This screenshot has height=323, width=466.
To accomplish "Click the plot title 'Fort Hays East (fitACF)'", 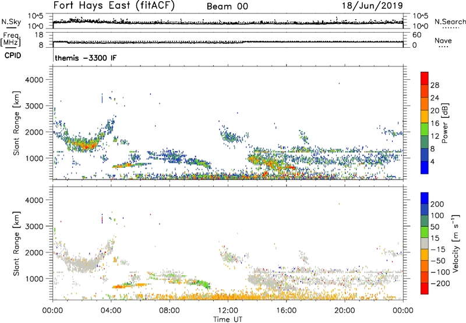I will click(114, 6).
